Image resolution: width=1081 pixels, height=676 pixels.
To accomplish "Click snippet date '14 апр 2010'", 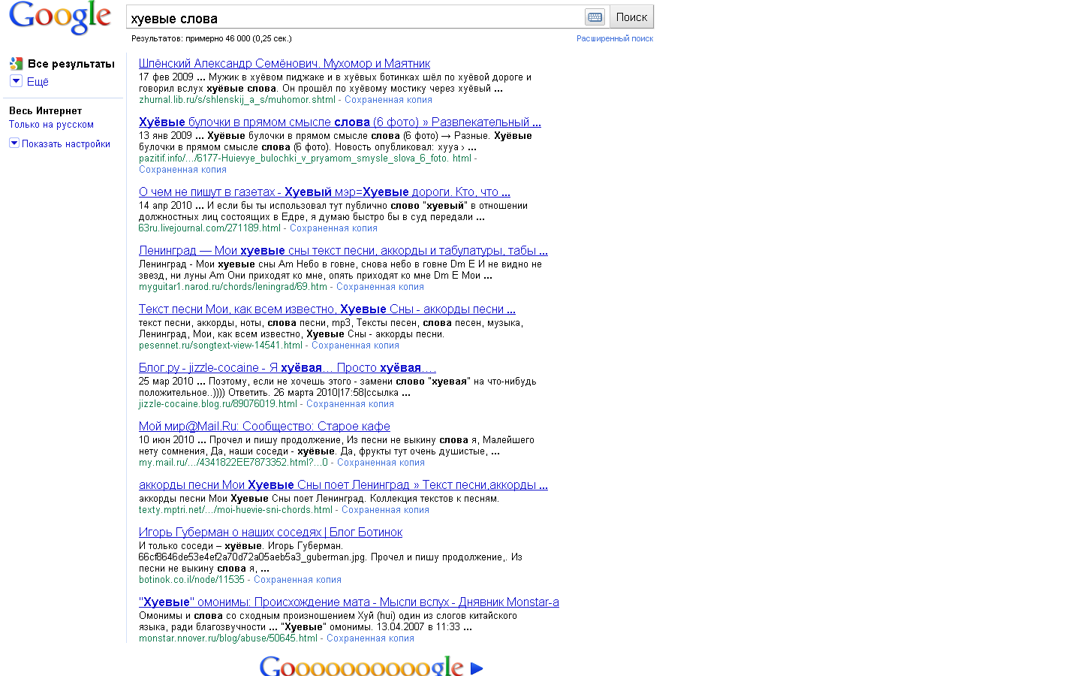I will coord(165,206).
